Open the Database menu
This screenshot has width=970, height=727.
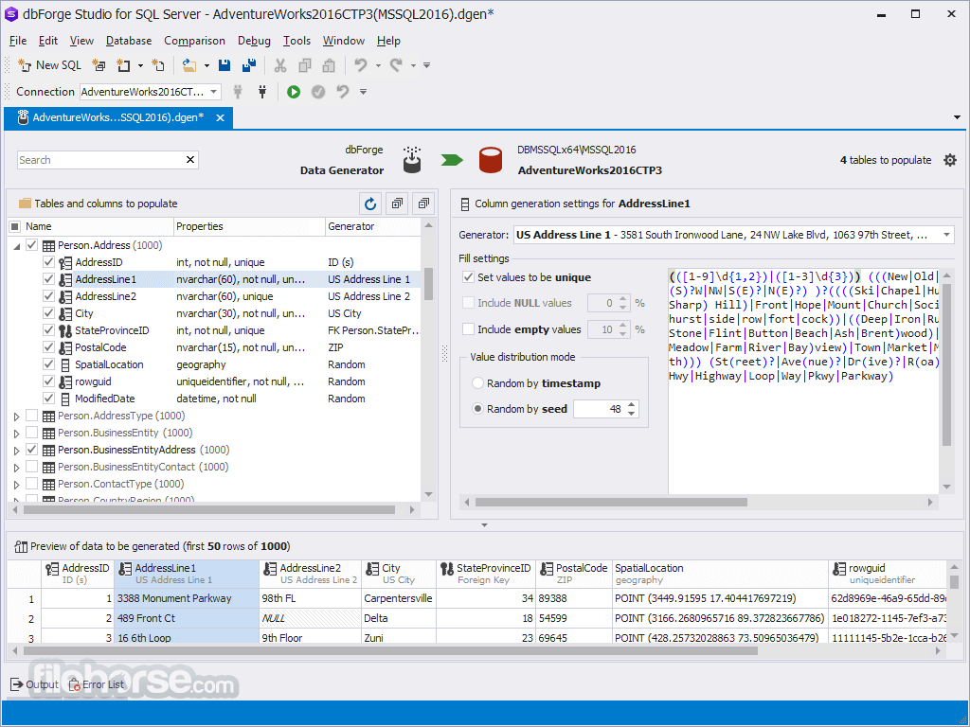pyautogui.click(x=129, y=41)
